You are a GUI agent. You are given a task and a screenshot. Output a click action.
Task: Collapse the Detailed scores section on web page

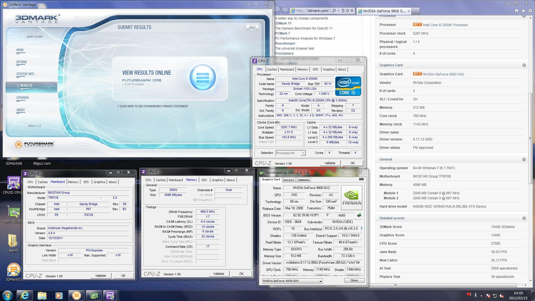[524, 218]
